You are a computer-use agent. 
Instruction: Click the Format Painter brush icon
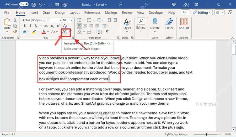(15, 32)
